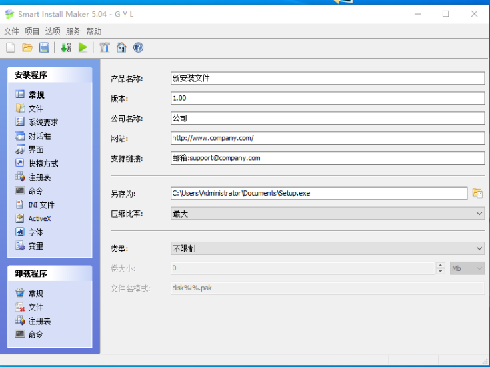Minimize the Smart Install Maker window
The width and height of the screenshot is (490, 367).
(417, 14)
